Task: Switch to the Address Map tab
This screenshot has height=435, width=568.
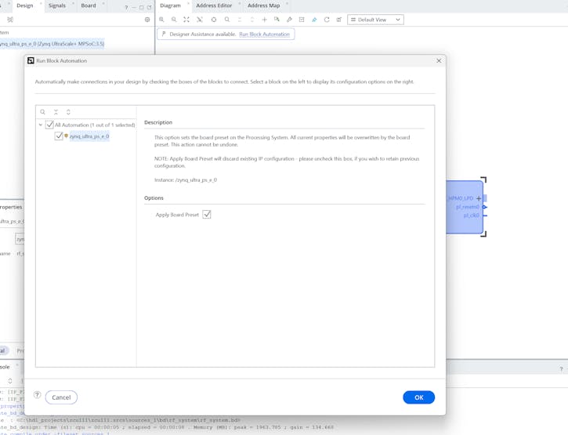Action: (263, 5)
